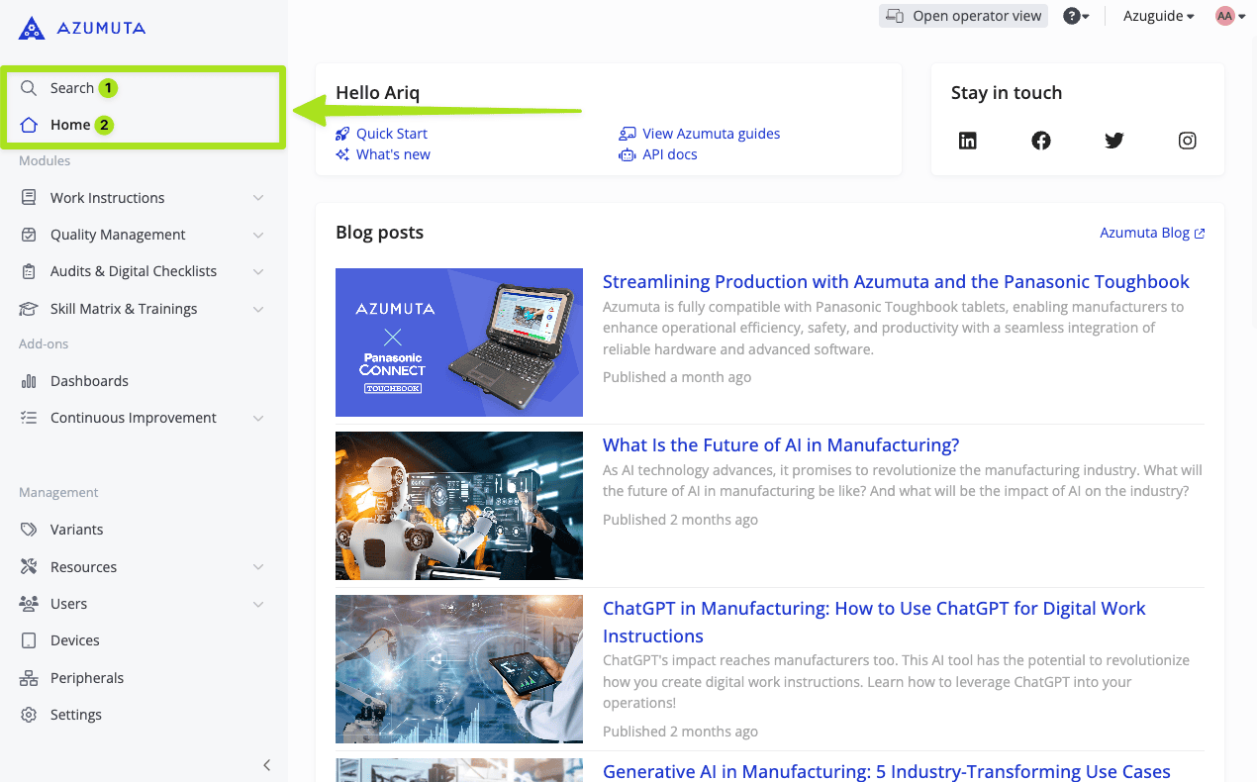Open LinkedIn icon in Stay in touch

968,141
